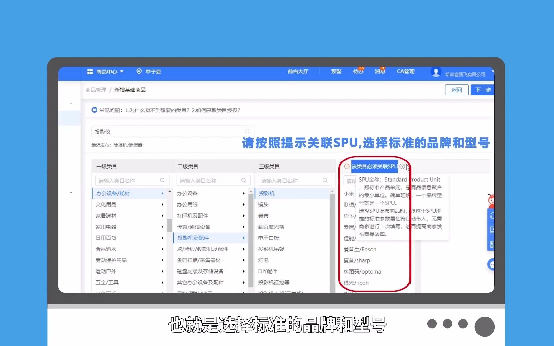Viewport: 554px width, 346px height.
Task: Click the user avatar icon
Action: click(x=436, y=72)
